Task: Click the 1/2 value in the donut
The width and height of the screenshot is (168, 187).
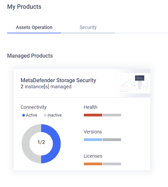Action: (x=41, y=142)
